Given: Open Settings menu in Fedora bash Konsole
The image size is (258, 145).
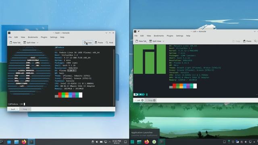Looking at the screenshot, I should point(54,37).
